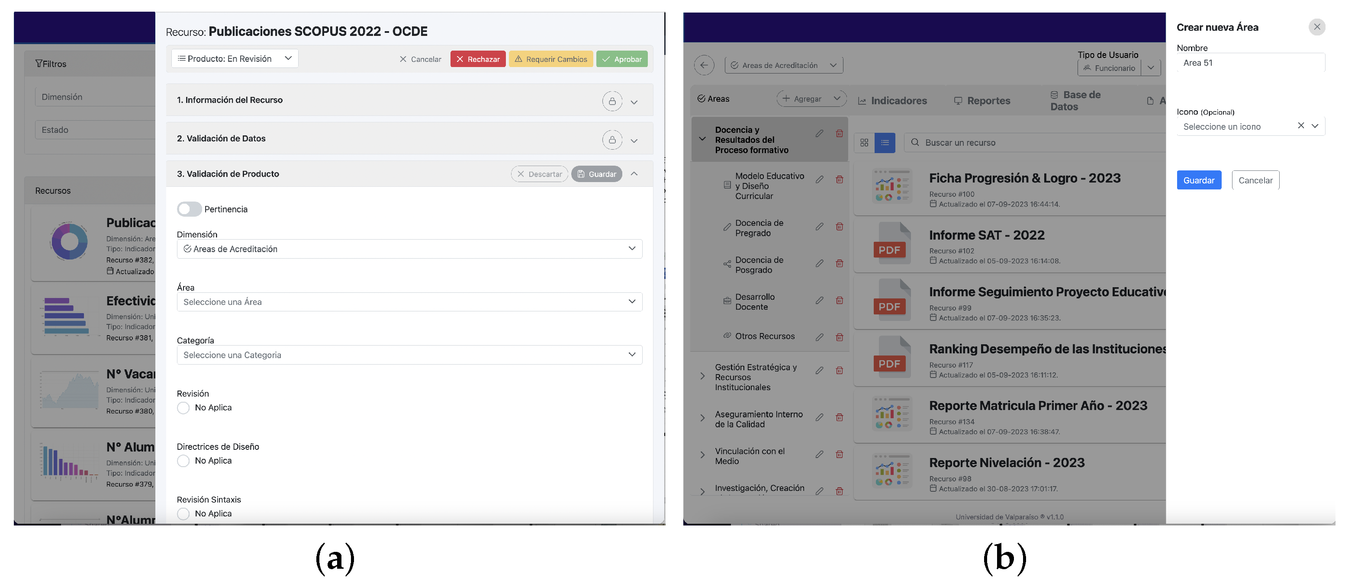Close the Crear nueva Área panel

[1316, 27]
